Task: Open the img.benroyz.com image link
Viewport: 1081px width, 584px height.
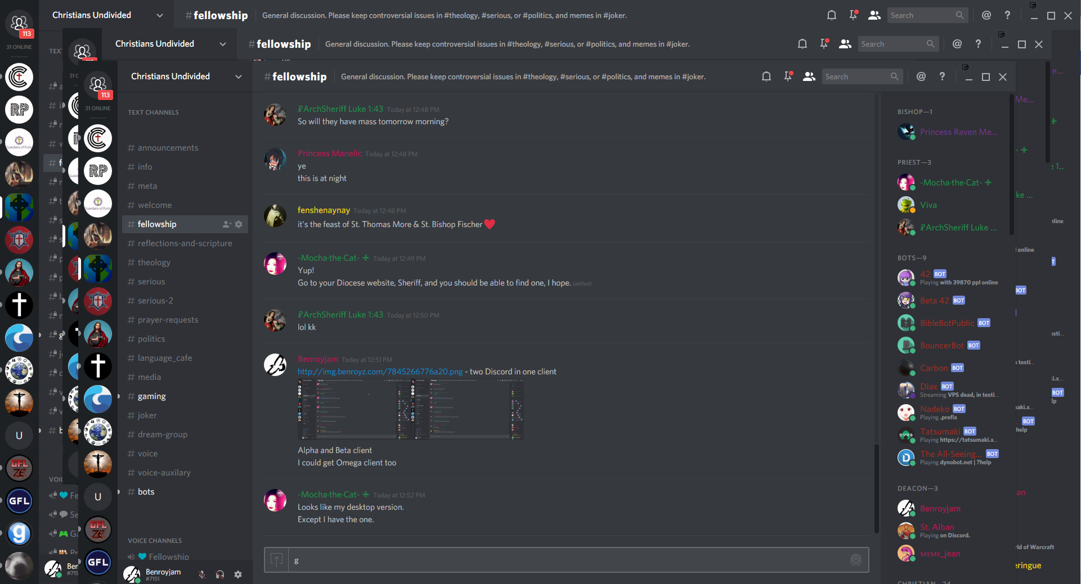Action: (380, 372)
